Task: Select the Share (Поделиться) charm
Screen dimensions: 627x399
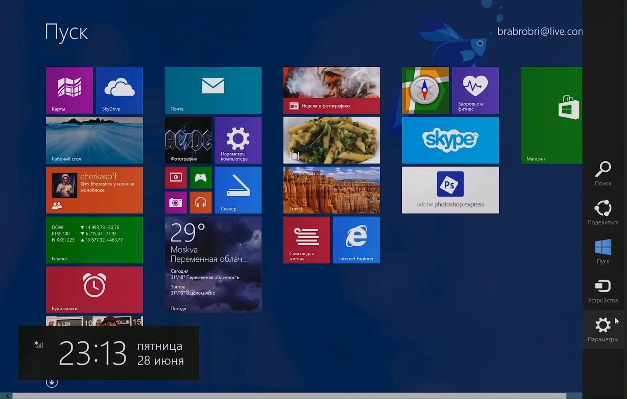Action: [x=603, y=212]
